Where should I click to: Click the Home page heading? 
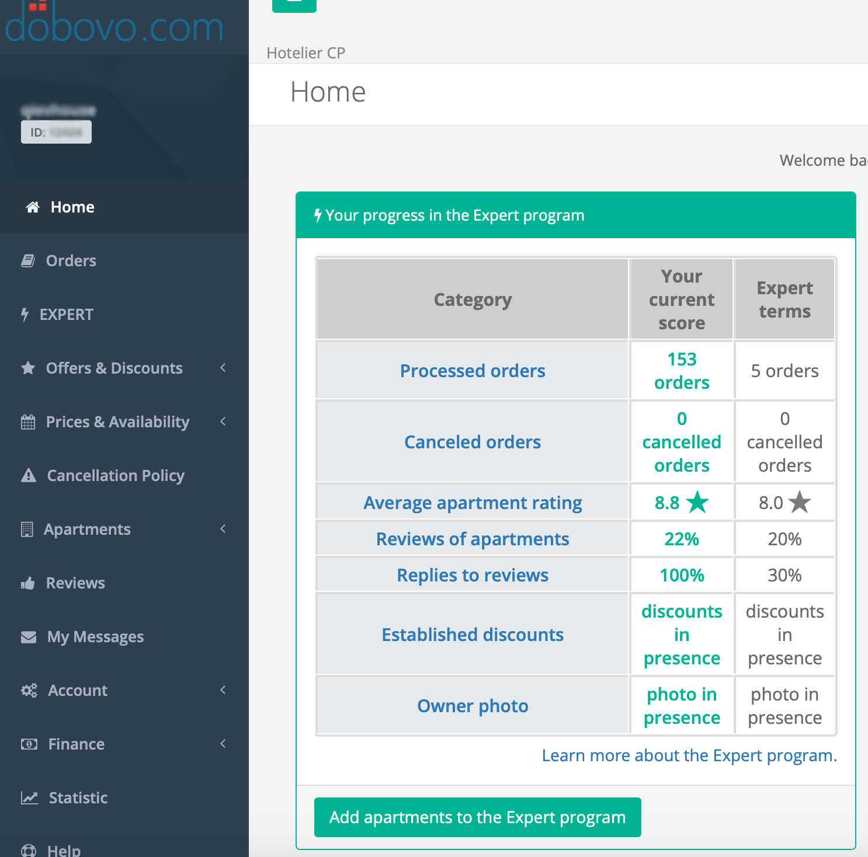pos(328,92)
